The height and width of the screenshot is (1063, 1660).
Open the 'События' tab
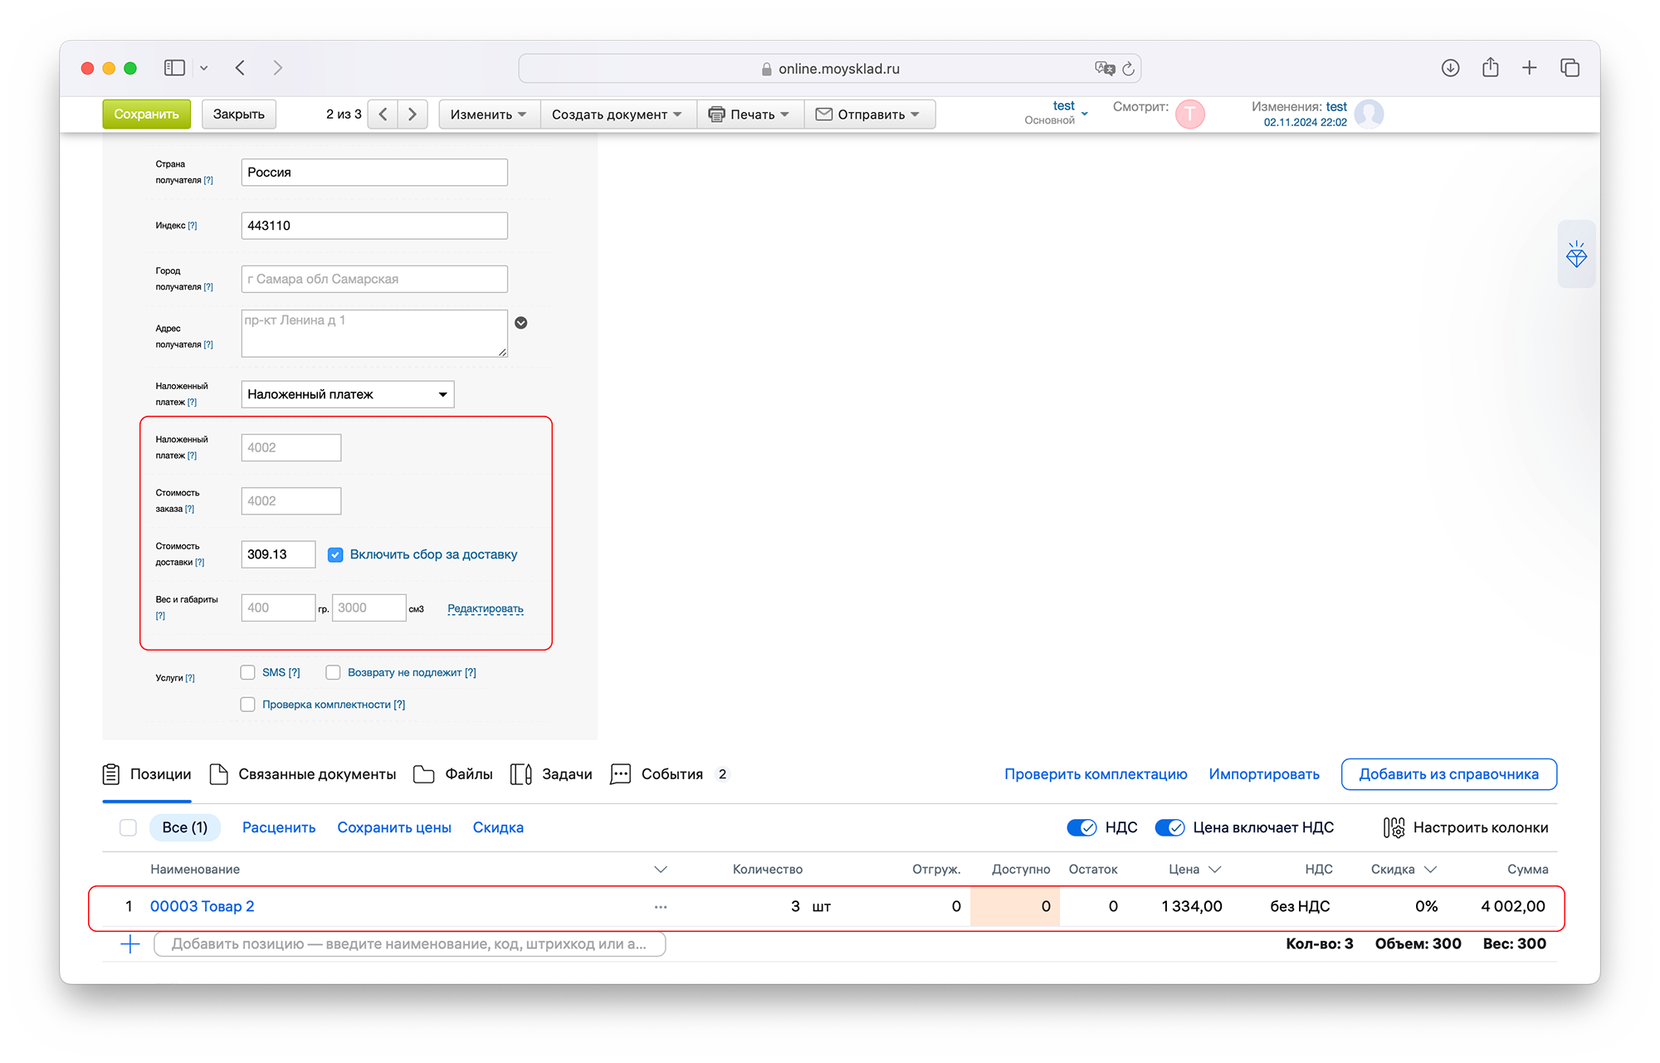pos(670,774)
